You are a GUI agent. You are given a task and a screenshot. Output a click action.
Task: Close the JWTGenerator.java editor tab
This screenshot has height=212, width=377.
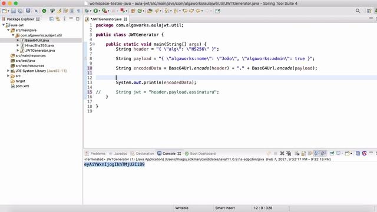(x=125, y=19)
